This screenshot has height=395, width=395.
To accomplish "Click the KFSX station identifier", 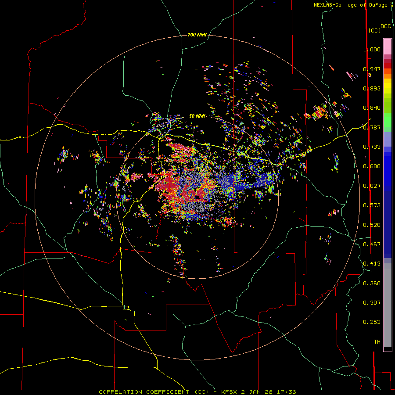I will 229,392.
